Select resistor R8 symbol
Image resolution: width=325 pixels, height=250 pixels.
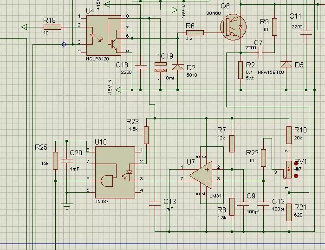pos(232,207)
